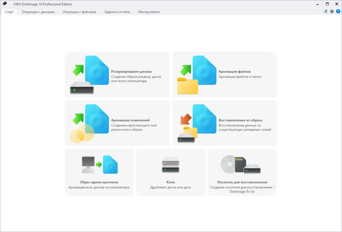Select the Старт tab

coord(9,12)
